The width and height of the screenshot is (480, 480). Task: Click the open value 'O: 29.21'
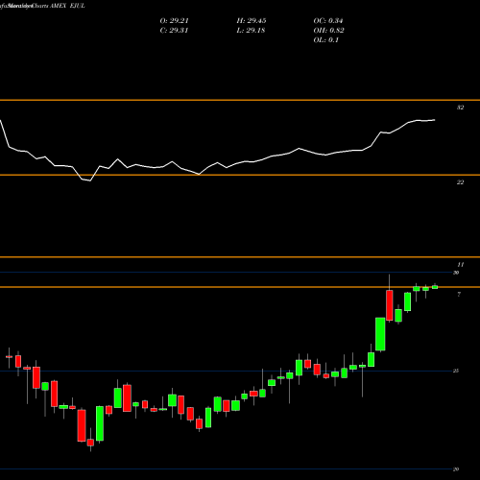(x=174, y=21)
